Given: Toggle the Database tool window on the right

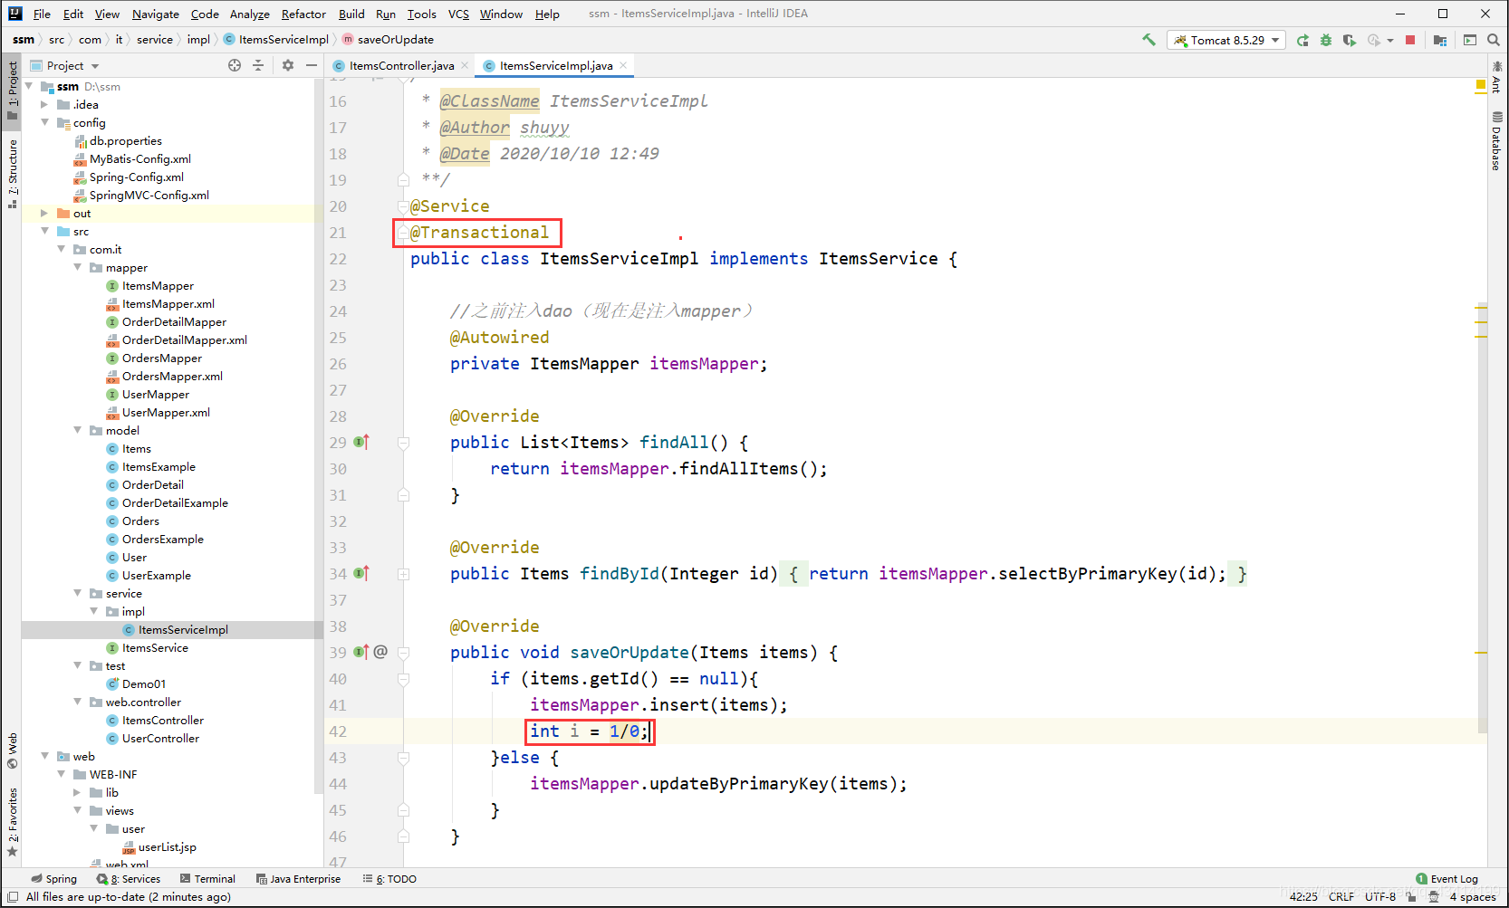Looking at the screenshot, I should coord(1496,141).
